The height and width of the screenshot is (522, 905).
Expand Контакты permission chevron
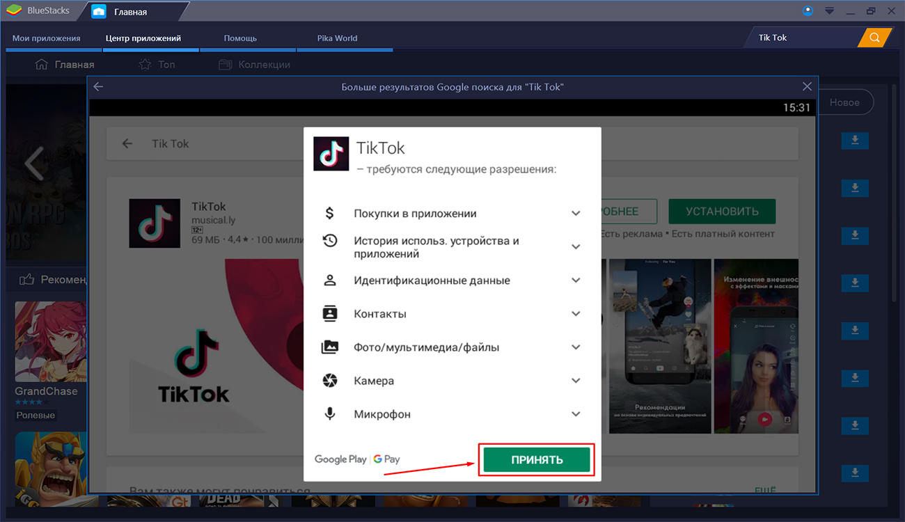click(576, 313)
